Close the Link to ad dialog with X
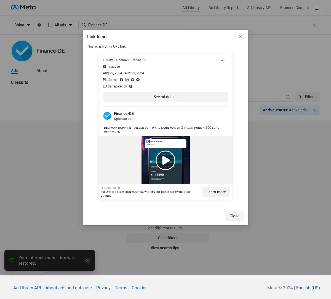The height and width of the screenshot is (299, 331). click(241, 37)
